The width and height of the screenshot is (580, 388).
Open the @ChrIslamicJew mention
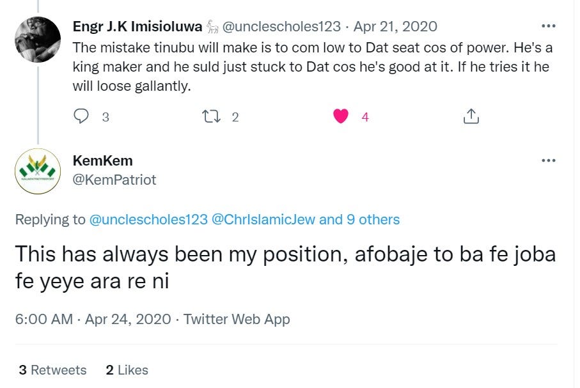tap(263, 220)
